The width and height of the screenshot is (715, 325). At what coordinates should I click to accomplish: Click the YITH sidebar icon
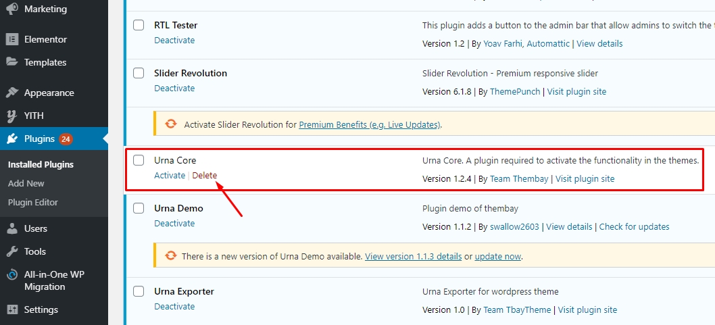(x=12, y=116)
